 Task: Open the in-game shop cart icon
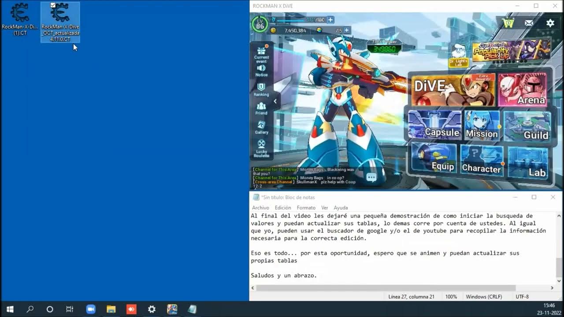click(508, 23)
